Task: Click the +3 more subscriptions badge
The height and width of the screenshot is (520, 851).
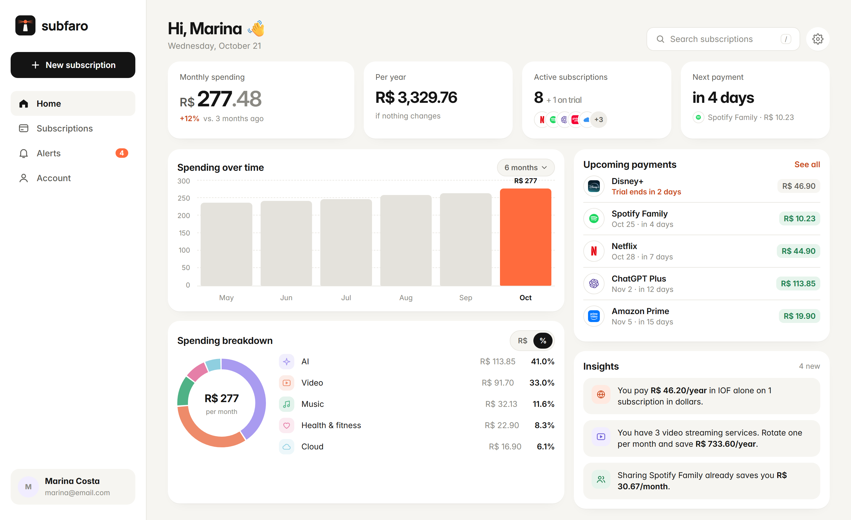Action: tap(599, 119)
